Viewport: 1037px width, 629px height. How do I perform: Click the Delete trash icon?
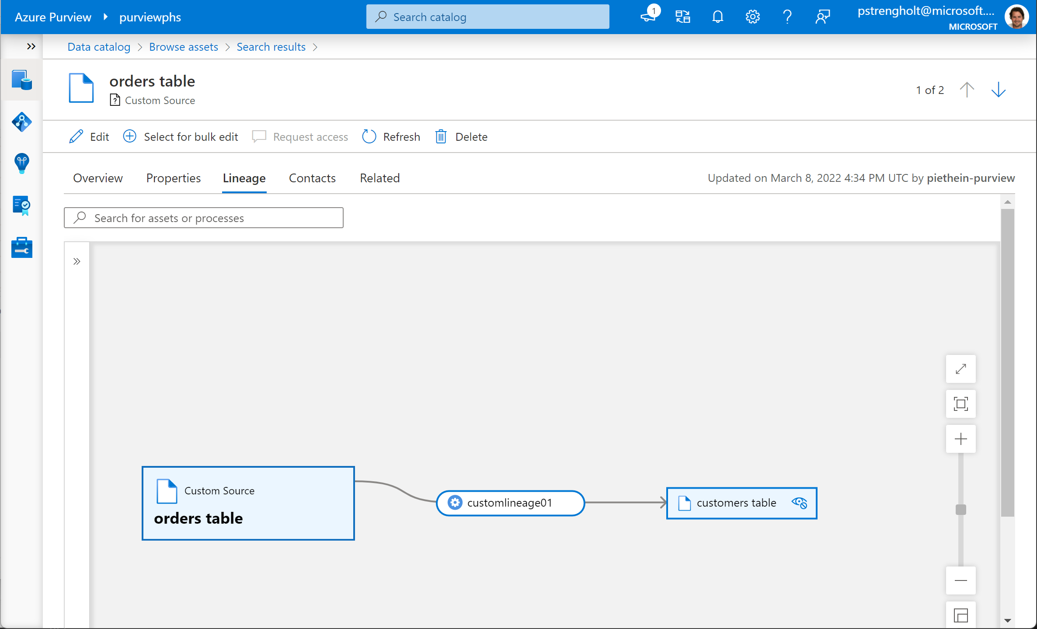pos(442,136)
